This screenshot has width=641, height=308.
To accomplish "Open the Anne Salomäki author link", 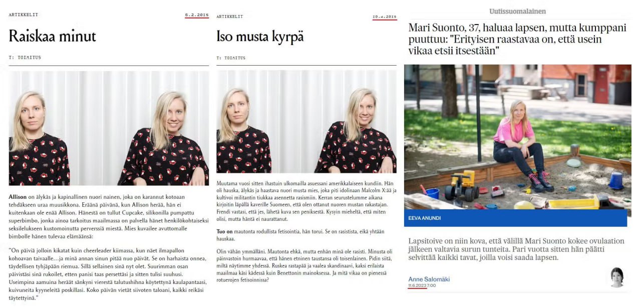I will [429, 279].
